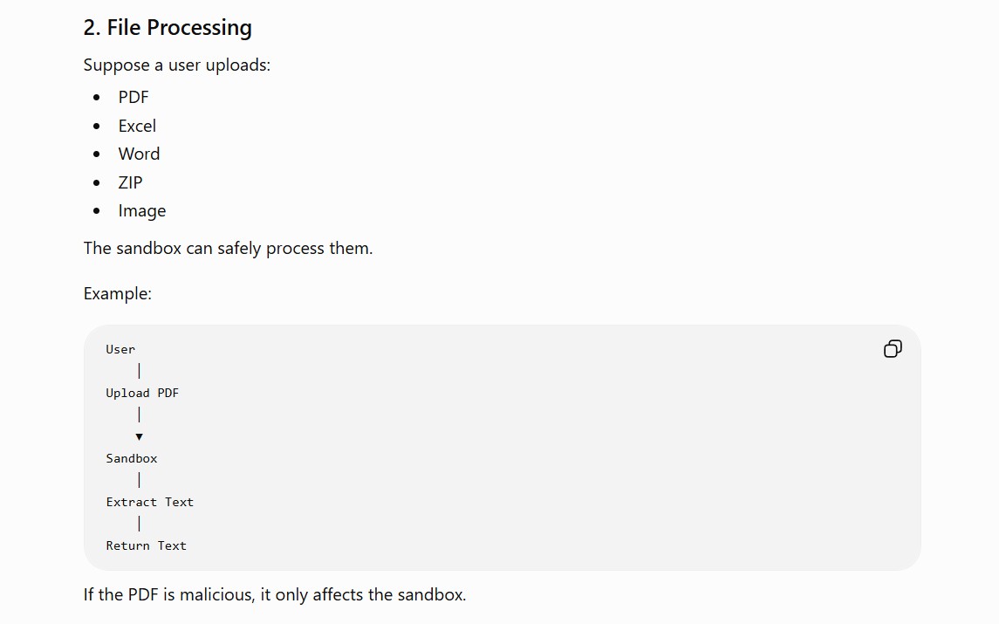
Task: Select the Word bullet item
Action: [x=139, y=154]
